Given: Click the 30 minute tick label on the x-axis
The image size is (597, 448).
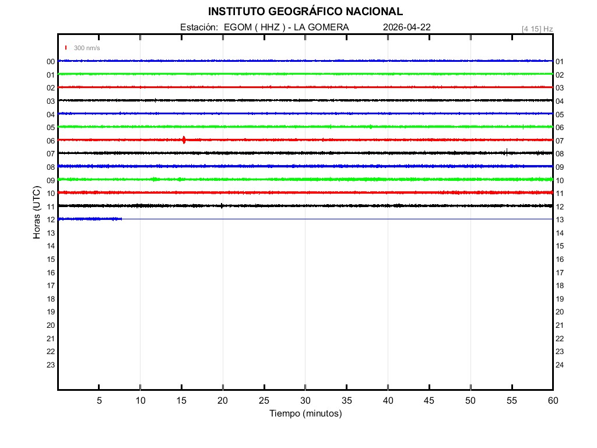Looking at the screenshot, I should 305,400.
